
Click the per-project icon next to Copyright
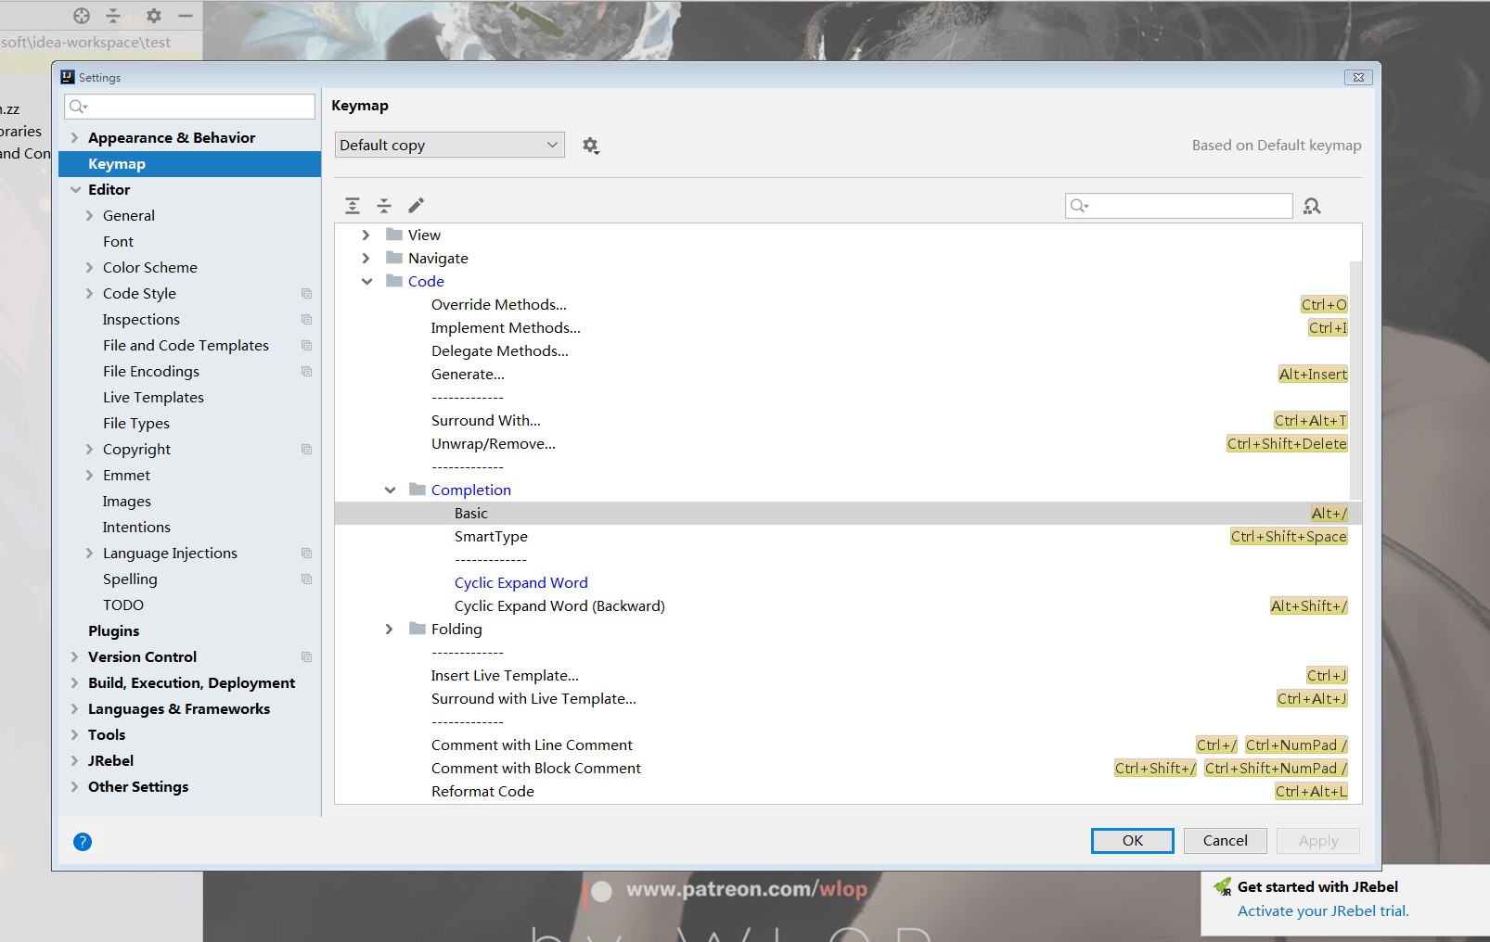[x=307, y=450]
